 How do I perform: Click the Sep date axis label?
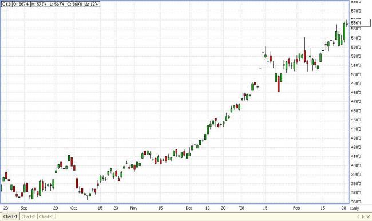(24, 208)
